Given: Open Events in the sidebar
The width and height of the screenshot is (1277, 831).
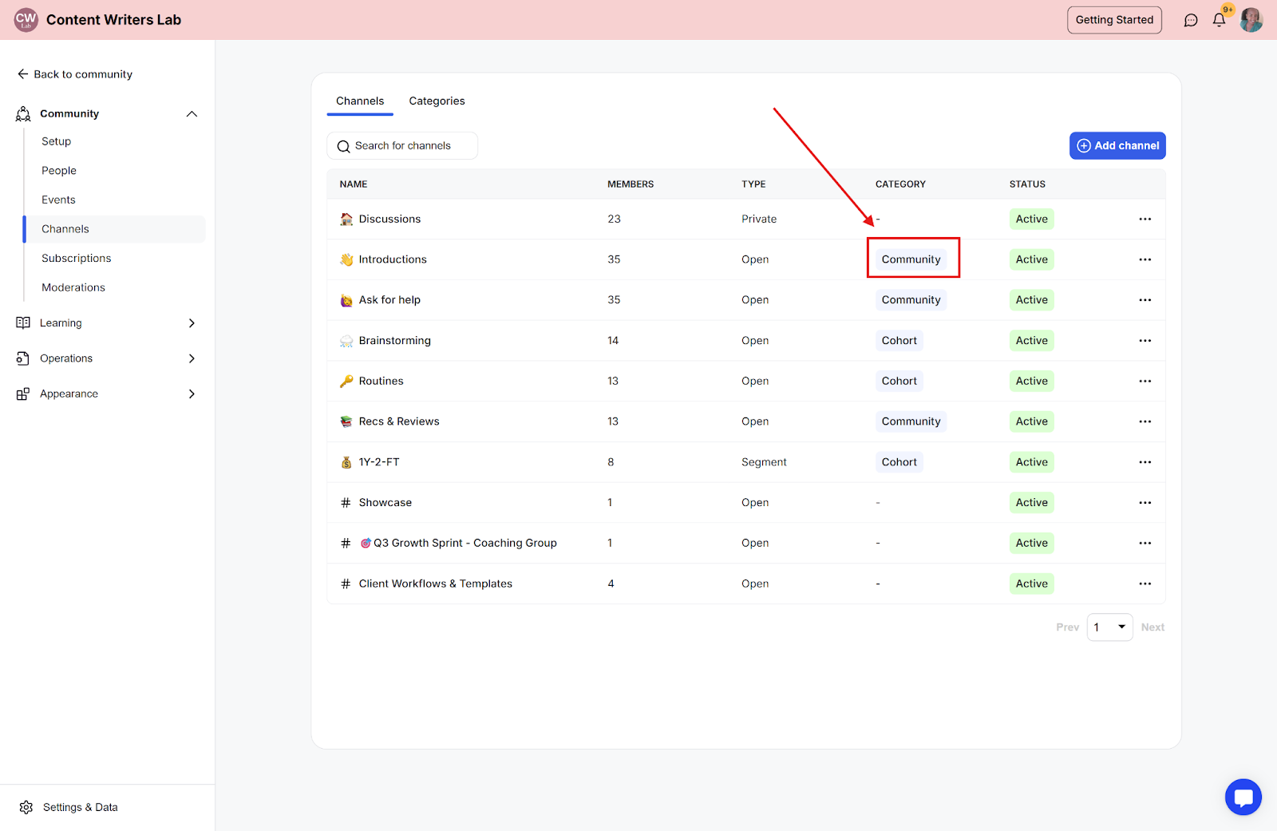Looking at the screenshot, I should (59, 200).
